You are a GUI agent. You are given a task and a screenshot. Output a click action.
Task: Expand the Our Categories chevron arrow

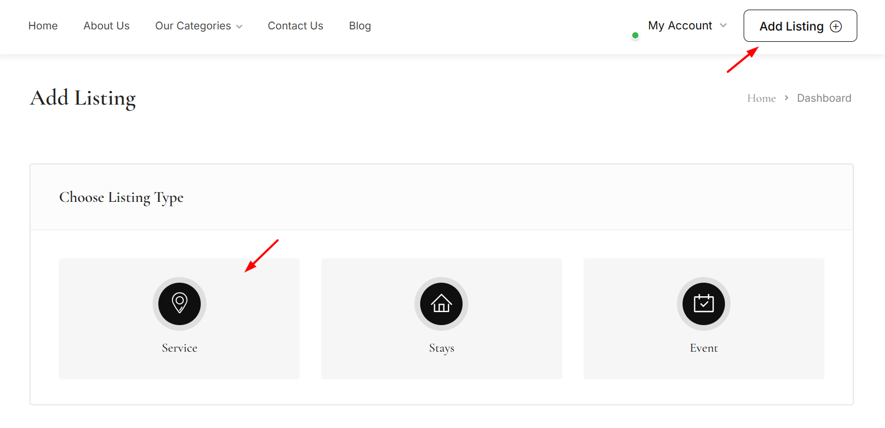pyautogui.click(x=239, y=27)
